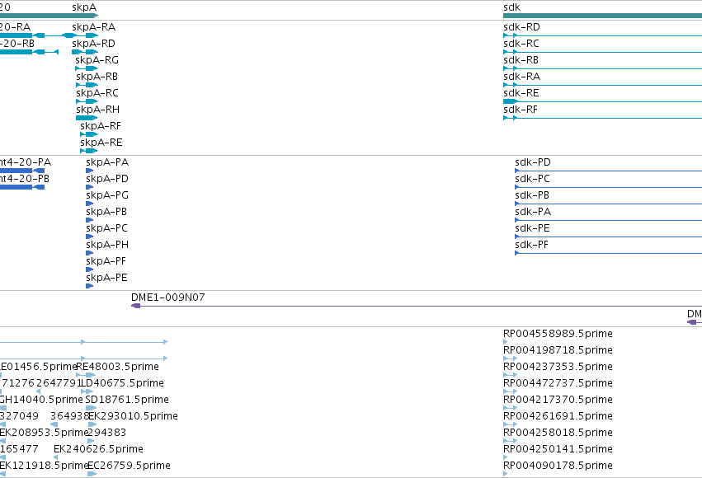The image size is (702, 478).
Task: Select the DME1-009N07 purple arrow start
Action: coord(135,306)
